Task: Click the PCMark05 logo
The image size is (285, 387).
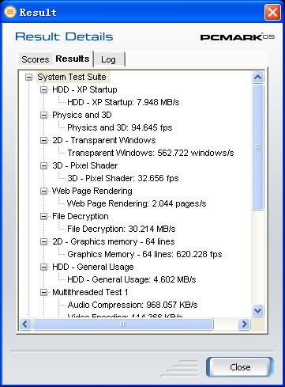Action: (x=238, y=37)
